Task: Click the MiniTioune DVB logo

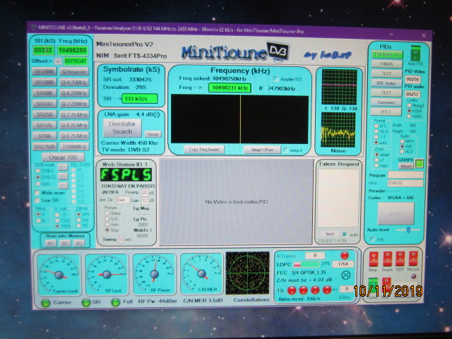Action: [234, 52]
